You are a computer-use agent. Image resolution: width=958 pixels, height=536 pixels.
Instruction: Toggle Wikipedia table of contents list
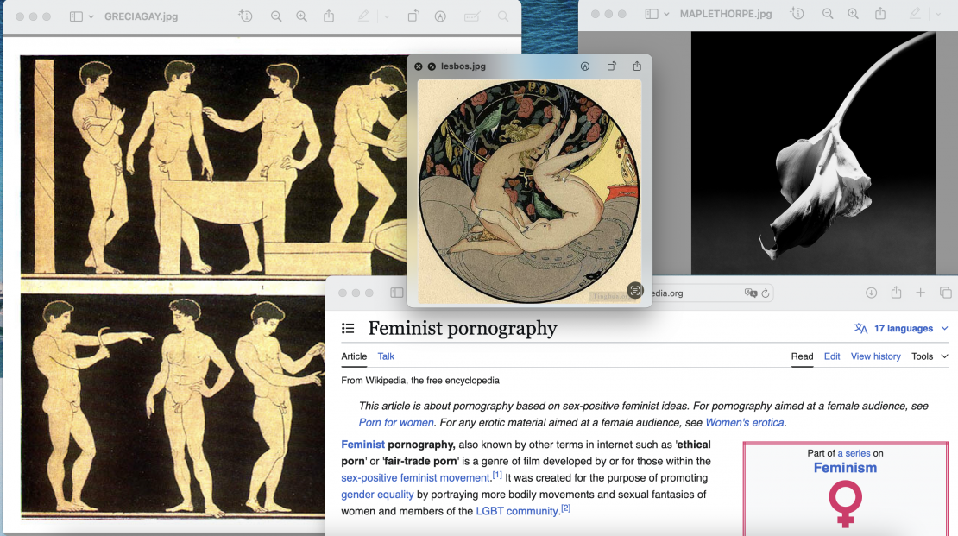[x=348, y=329]
